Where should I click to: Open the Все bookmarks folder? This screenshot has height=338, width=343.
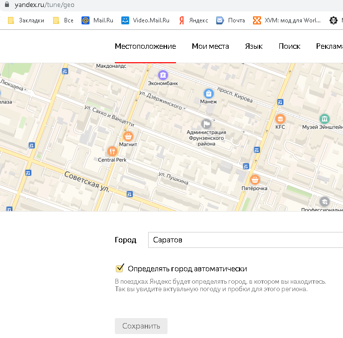63,20
